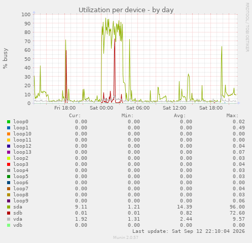
Task: Click loop0 max value 0.02
Action: 239,122
